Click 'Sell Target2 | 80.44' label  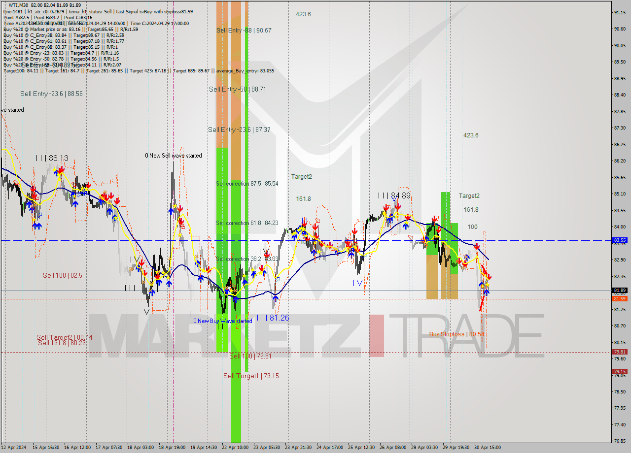click(64, 337)
